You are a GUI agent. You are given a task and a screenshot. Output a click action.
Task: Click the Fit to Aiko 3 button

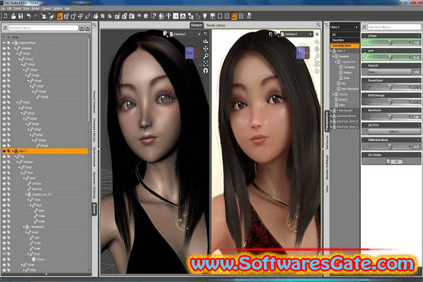394,132
